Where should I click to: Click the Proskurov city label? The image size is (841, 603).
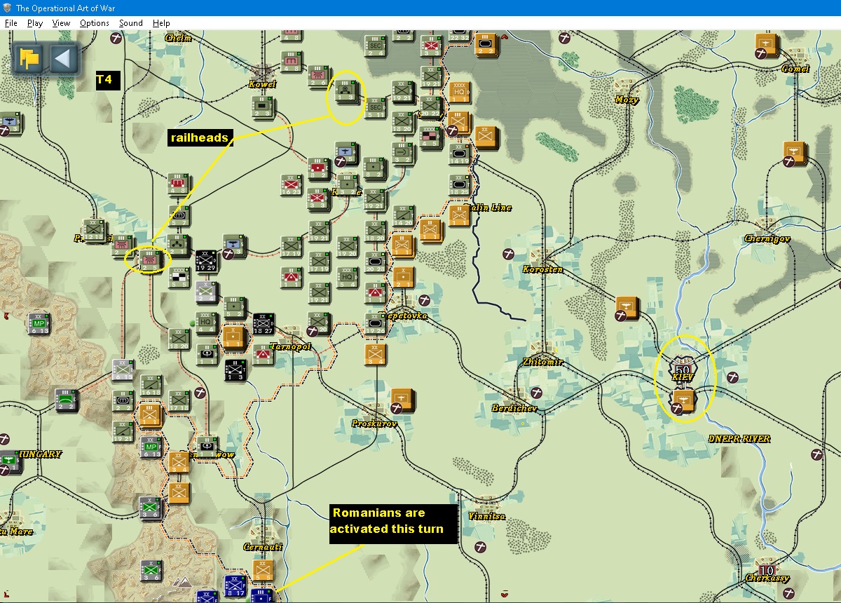pos(374,424)
